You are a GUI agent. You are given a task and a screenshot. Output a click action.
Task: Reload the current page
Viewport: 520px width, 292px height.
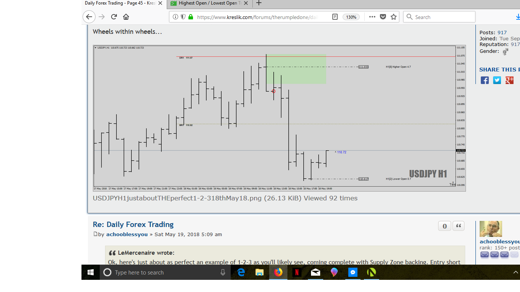pyautogui.click(x=114, y=17)
